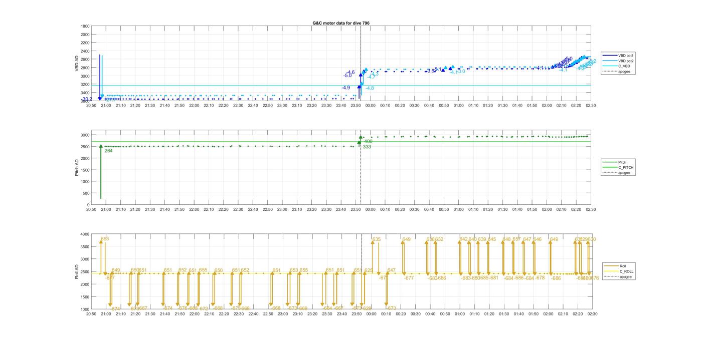Click the "-5.0" label in VBD plot
Image resolution: width=702 pixels, height=347 pixels.
[x=347, y=76]
